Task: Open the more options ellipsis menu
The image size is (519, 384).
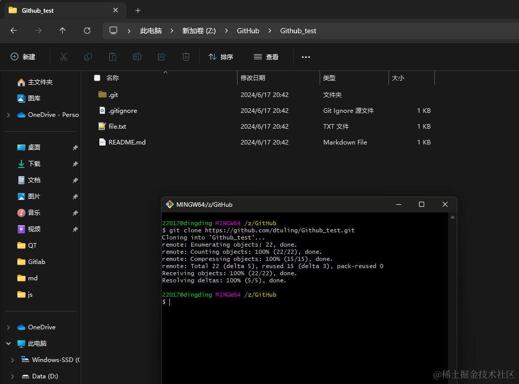Action: pos(306,57)
